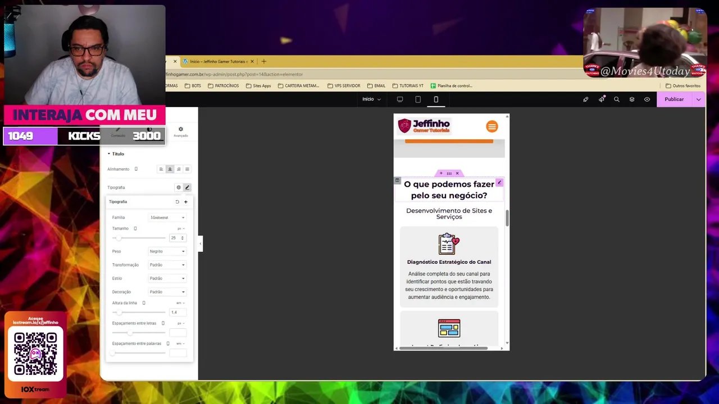Select the mobile responsive view icon
Image resolution: width=719 pixels, height=404 pixels.
[436, 99]
